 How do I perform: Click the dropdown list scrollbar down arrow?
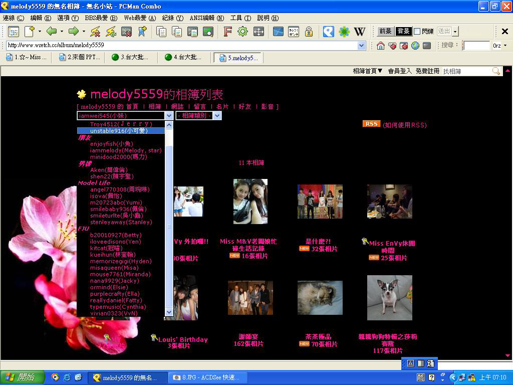(x=169, y=312)
